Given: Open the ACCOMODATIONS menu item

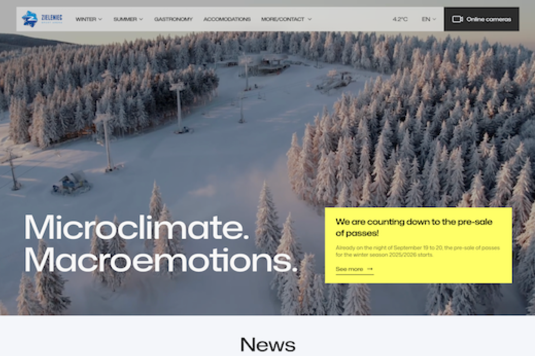Looking at the screenshot, I should 227,19.
